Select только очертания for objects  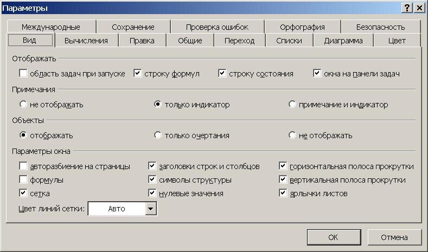coord(157,135)
